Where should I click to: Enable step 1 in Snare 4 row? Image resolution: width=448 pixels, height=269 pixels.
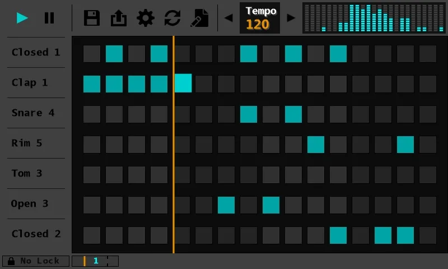click(92, 114)
